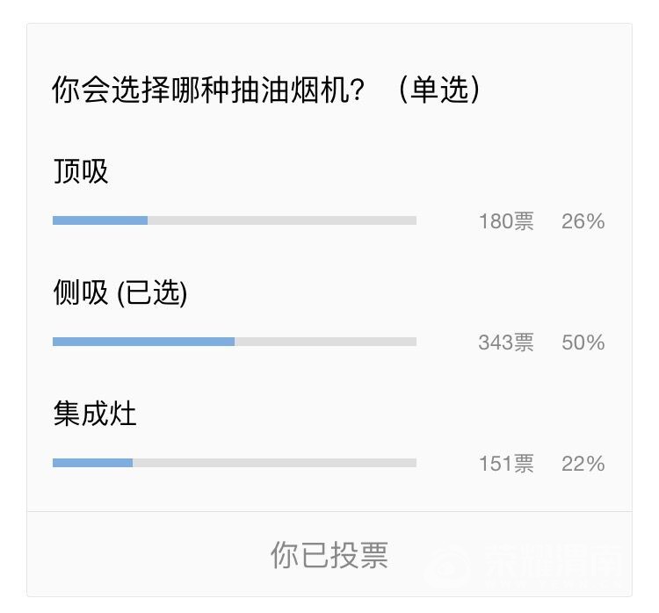
Task: Select the 顶吸 poll option
Action: coord(81,171)
